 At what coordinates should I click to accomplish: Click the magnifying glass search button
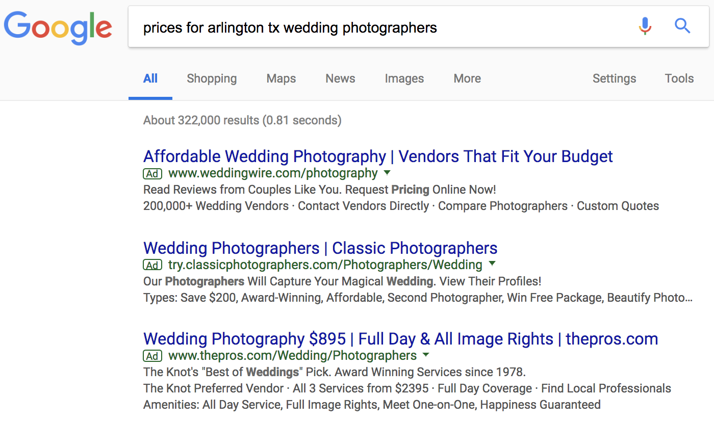(682, 26)
